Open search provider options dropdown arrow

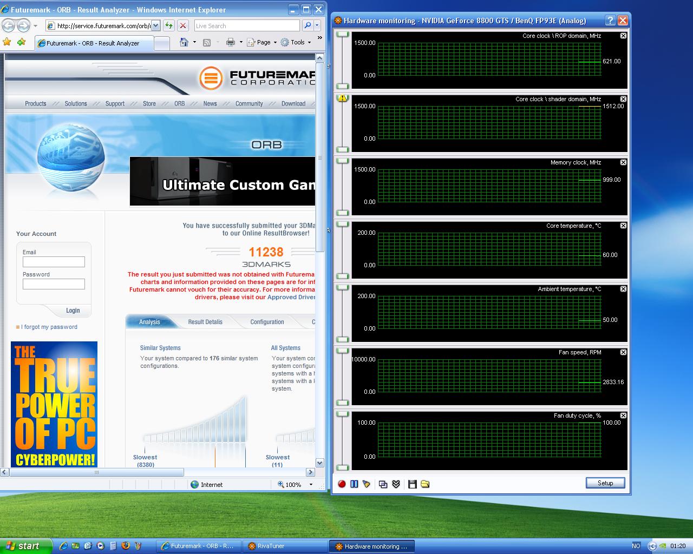pyautogui.click(x=318, y=25)
